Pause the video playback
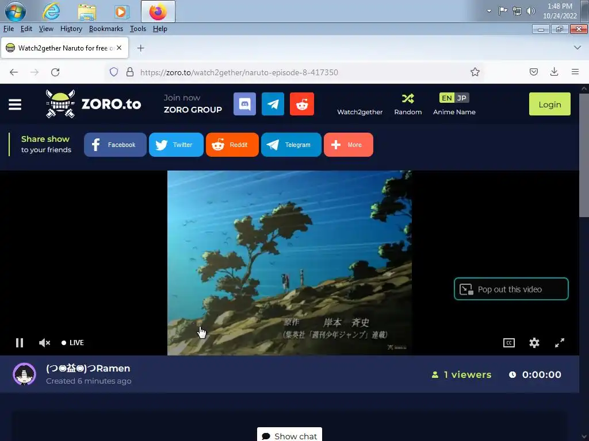This screenshot has height=441, width=589. 20,343
